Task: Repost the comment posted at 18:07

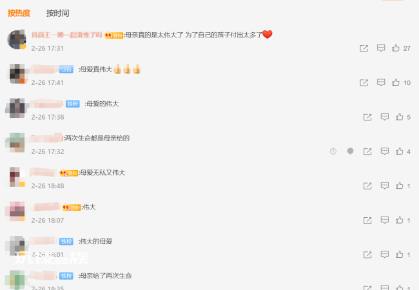Action: click(x=367, y=220)
